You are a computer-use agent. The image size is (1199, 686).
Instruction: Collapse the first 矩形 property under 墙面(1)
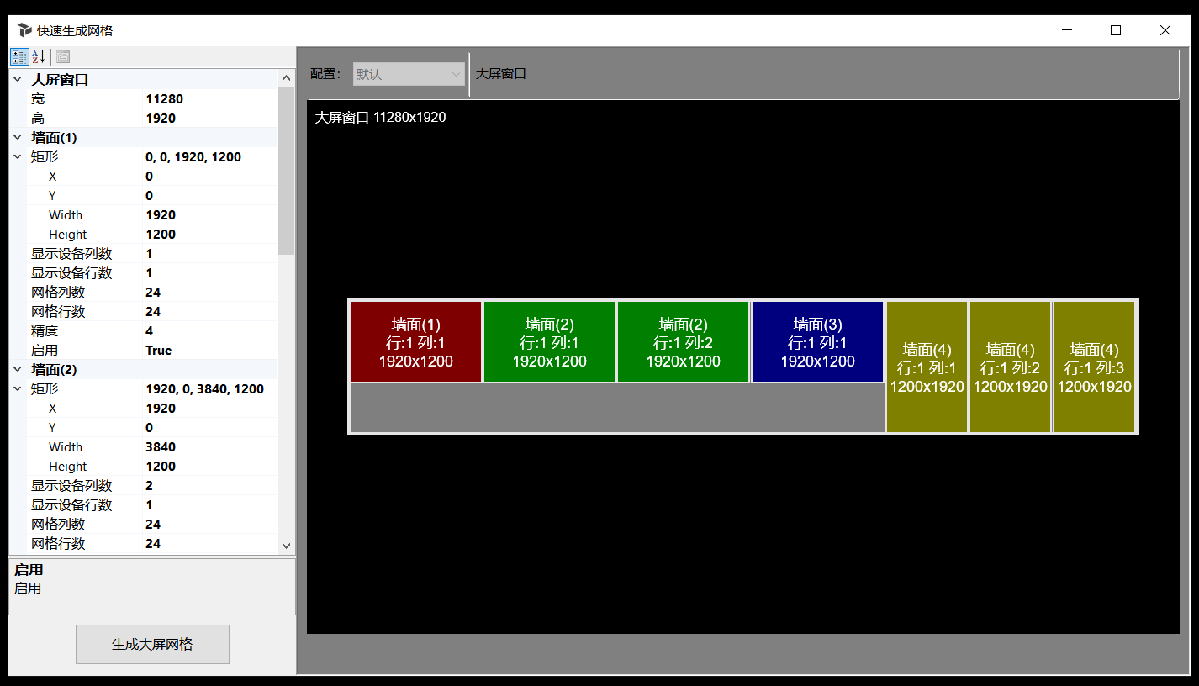[18, 156]
